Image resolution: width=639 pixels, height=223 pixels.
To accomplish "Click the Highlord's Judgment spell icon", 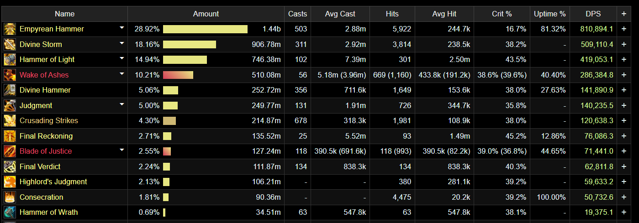I will coord(10,182).
